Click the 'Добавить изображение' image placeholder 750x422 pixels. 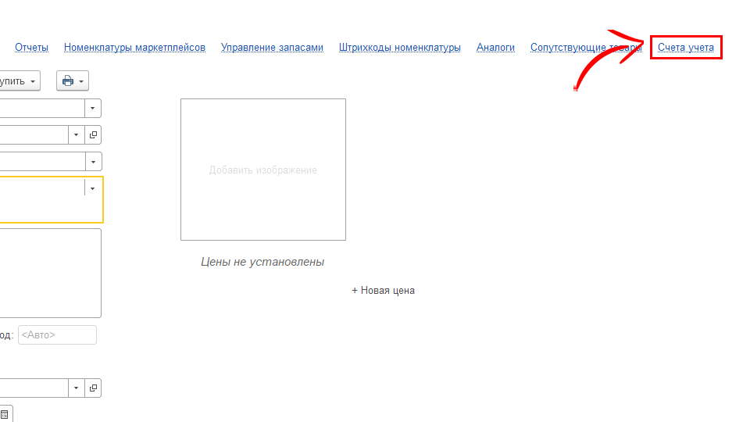(262, 170)
